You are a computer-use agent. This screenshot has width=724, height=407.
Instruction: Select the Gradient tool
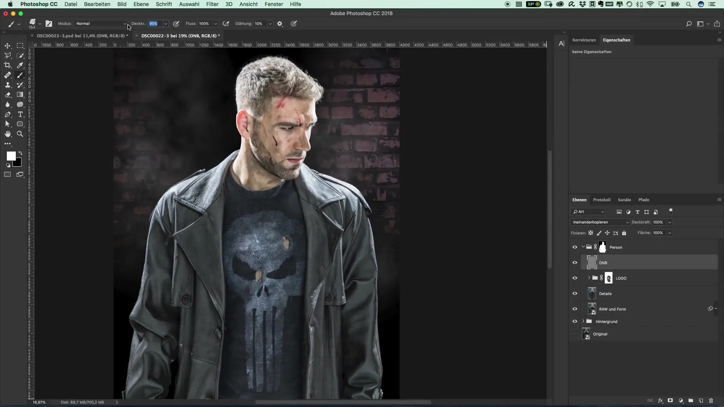(x=20, y=95)
